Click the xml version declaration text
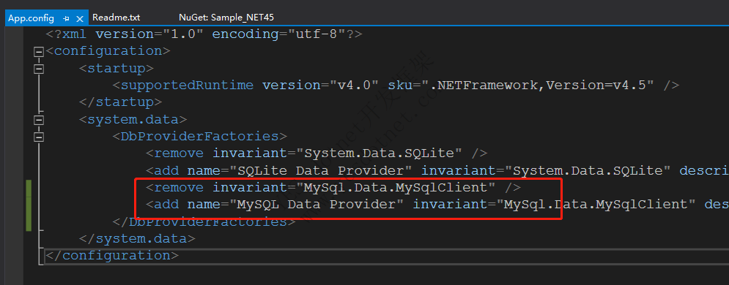The image size is (729, 285). pos(204,34)
